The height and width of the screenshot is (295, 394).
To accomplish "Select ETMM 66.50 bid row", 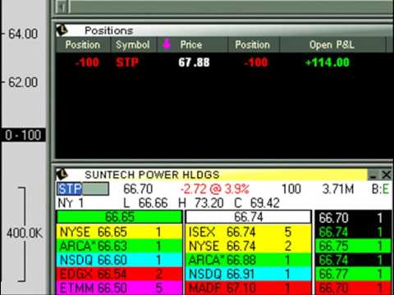I will pos(119,288).
